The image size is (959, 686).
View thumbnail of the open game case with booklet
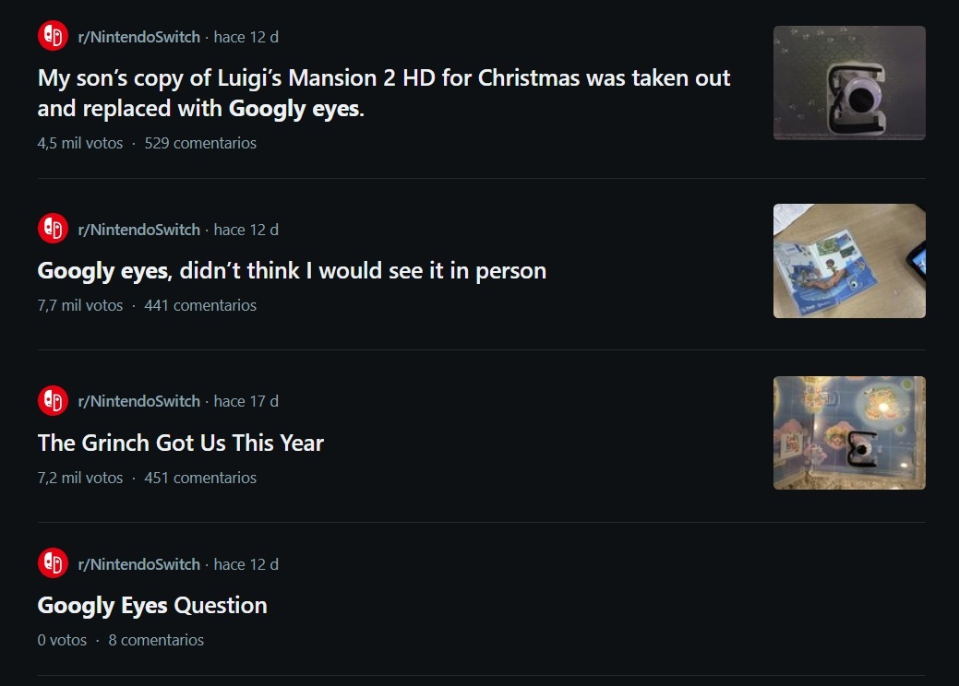click(849, 261)
